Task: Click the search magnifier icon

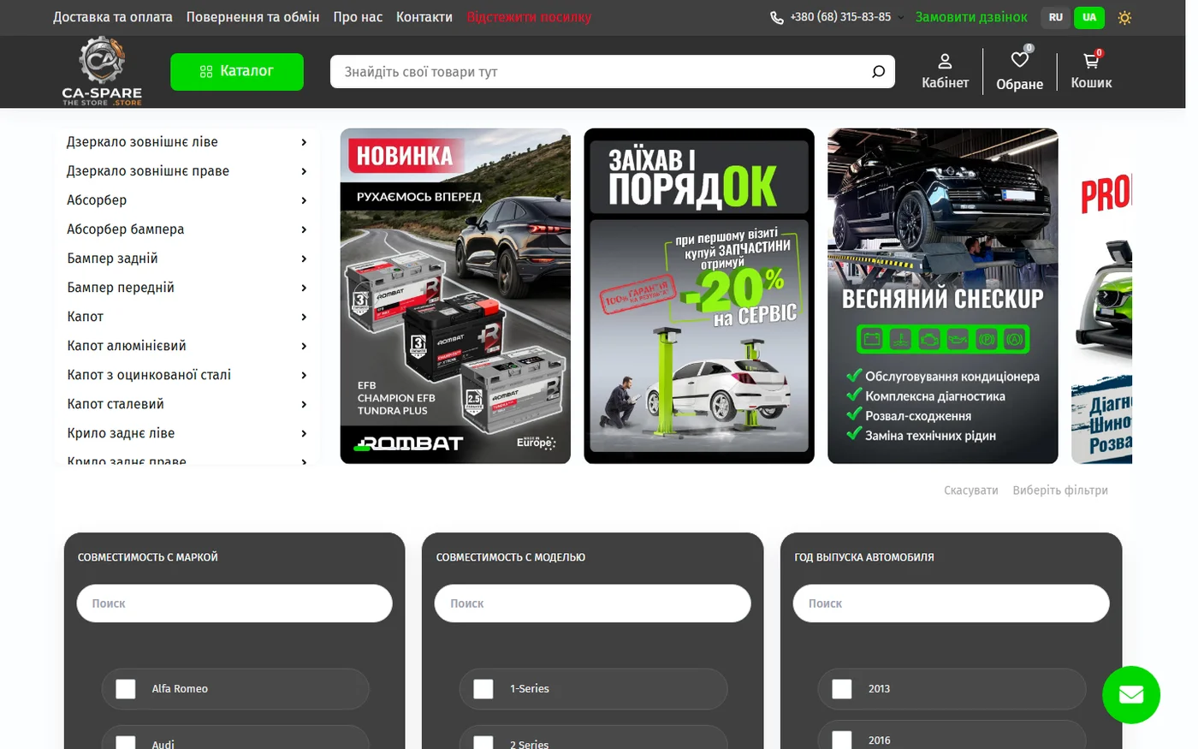Action: pos(878,72)
